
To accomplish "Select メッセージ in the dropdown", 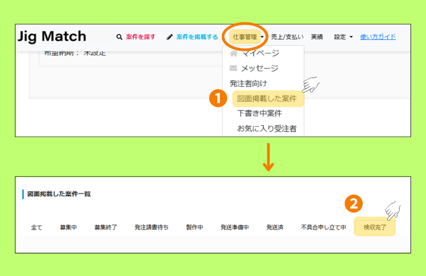I will pos(259,68).
